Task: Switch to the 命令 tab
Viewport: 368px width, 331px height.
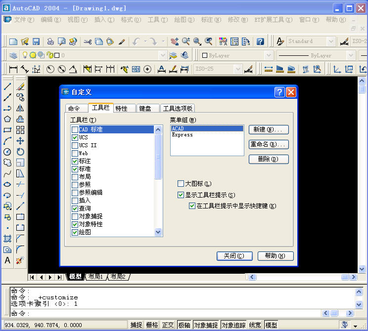Action: (x=76, y=108)
